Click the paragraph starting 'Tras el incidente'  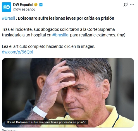pyautogui.click(x=63, y=32)
